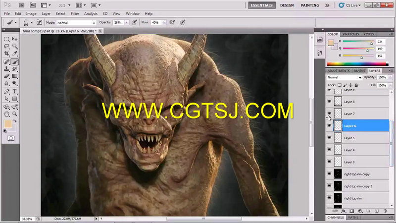Select the Lasso tool
396x223 pixels.
pos(6,46)
